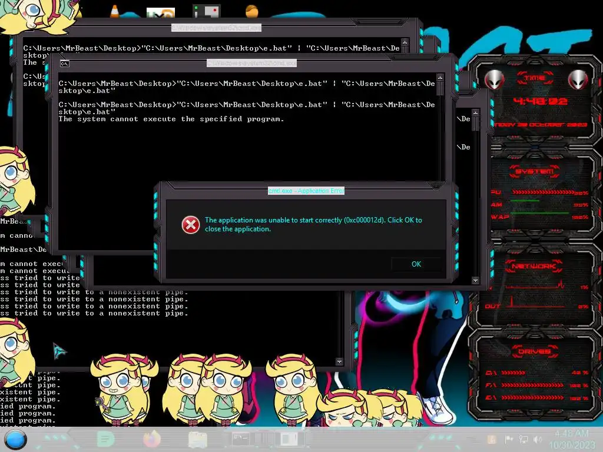Click the Action Center flag tray icon
Screen dimensions: 603x452
(x=508, y=439)
